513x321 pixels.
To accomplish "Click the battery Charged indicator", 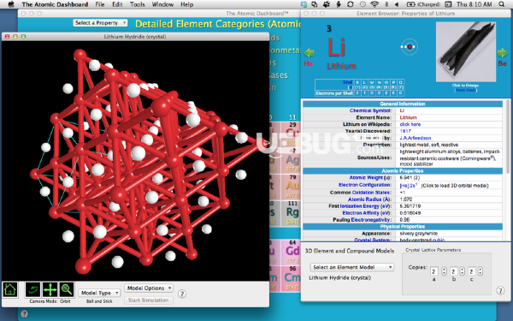I will (x=423, y=4).
